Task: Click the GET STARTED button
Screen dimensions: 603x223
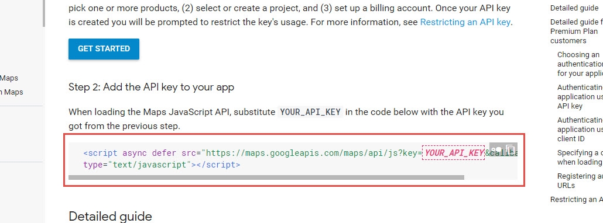Action: (x=104, y=48)
